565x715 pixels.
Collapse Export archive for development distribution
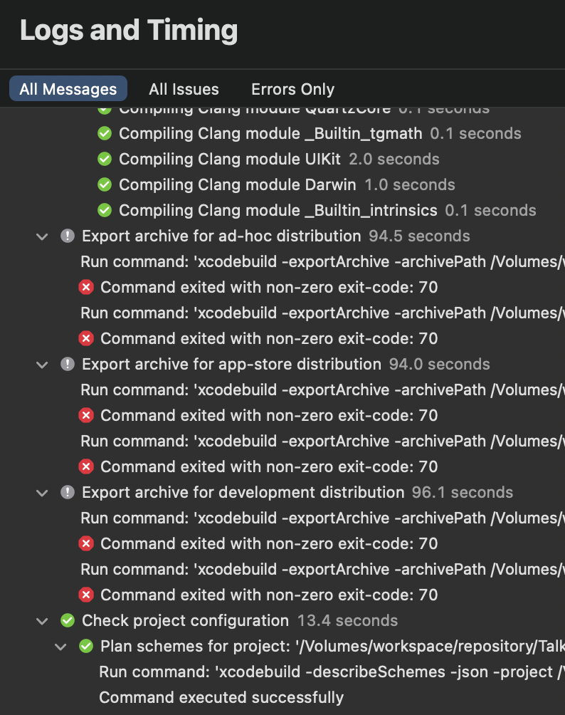[x=43, y=493]
